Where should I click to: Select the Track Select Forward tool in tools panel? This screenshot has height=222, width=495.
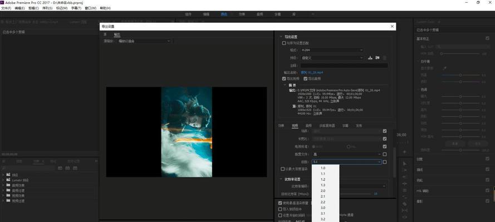(405, 170)
